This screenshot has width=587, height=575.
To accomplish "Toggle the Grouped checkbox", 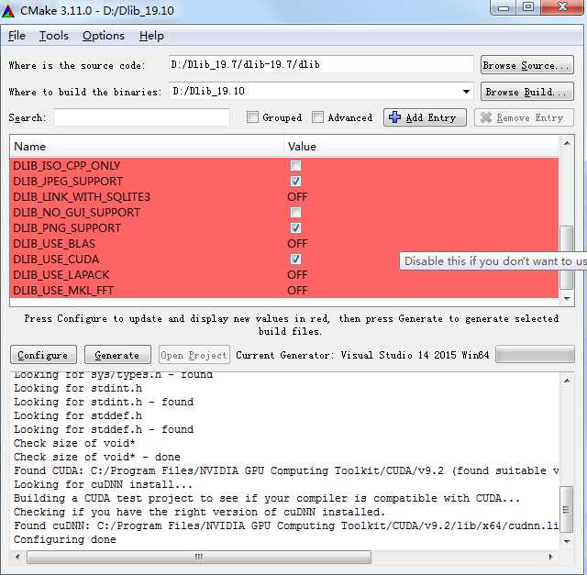I will click(252, 117).
